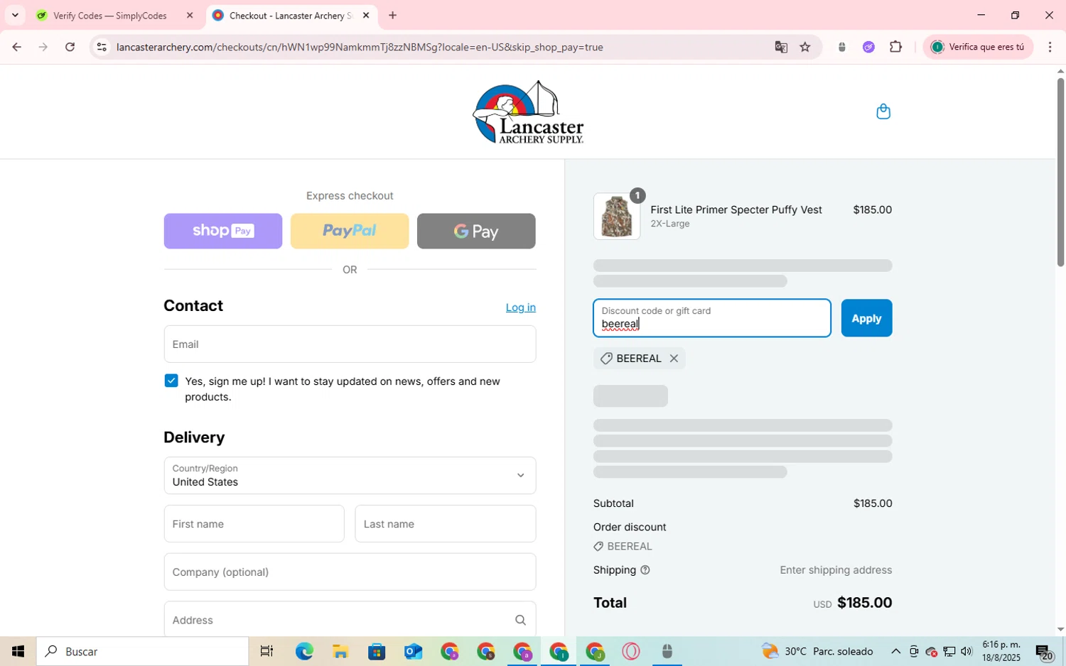
Task: Open the Chrome three-dot menu
Action: coord(1050,47)
